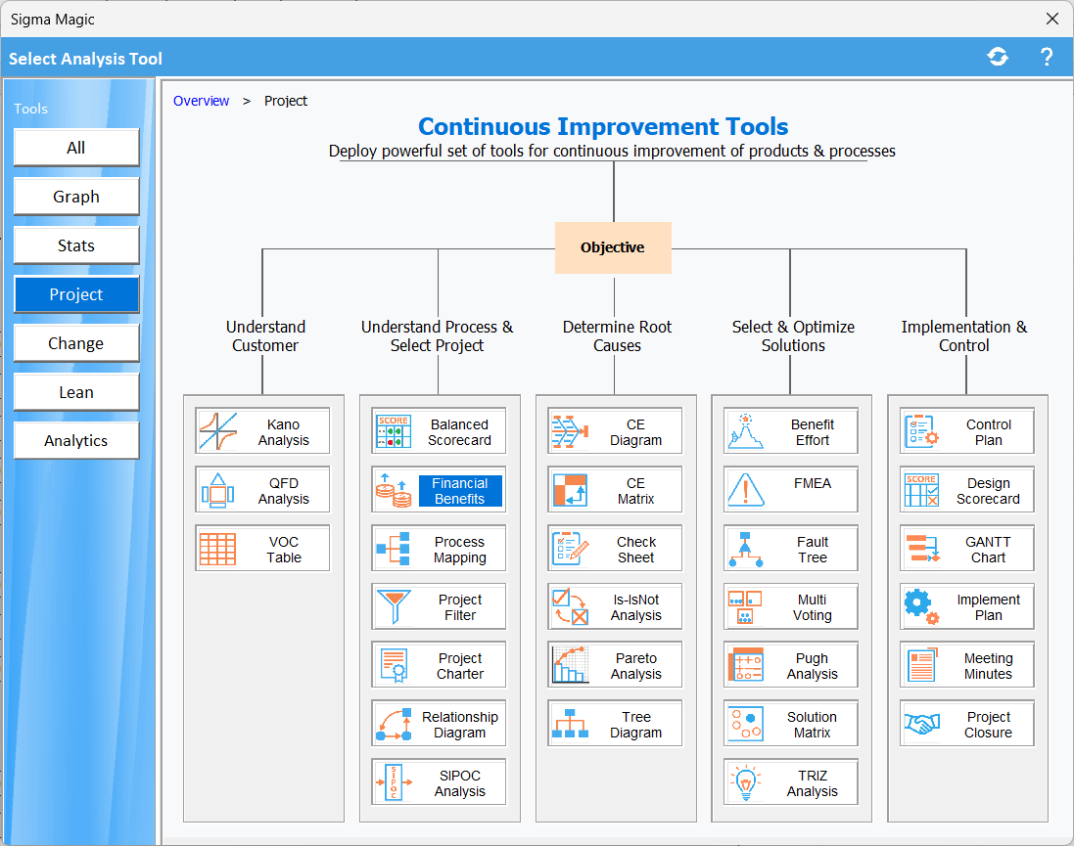Click the Objective box in the diagram
Viewport: 1074px width, 846px height.
(x=613, y=247)
